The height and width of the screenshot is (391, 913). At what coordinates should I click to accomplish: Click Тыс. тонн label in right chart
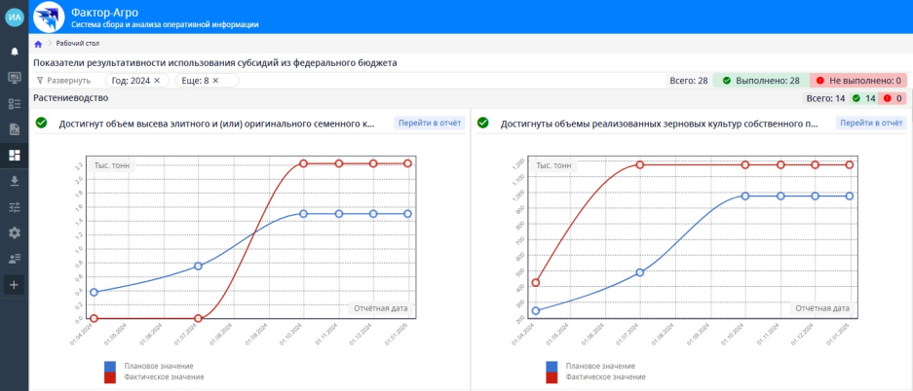coord(554,165)
